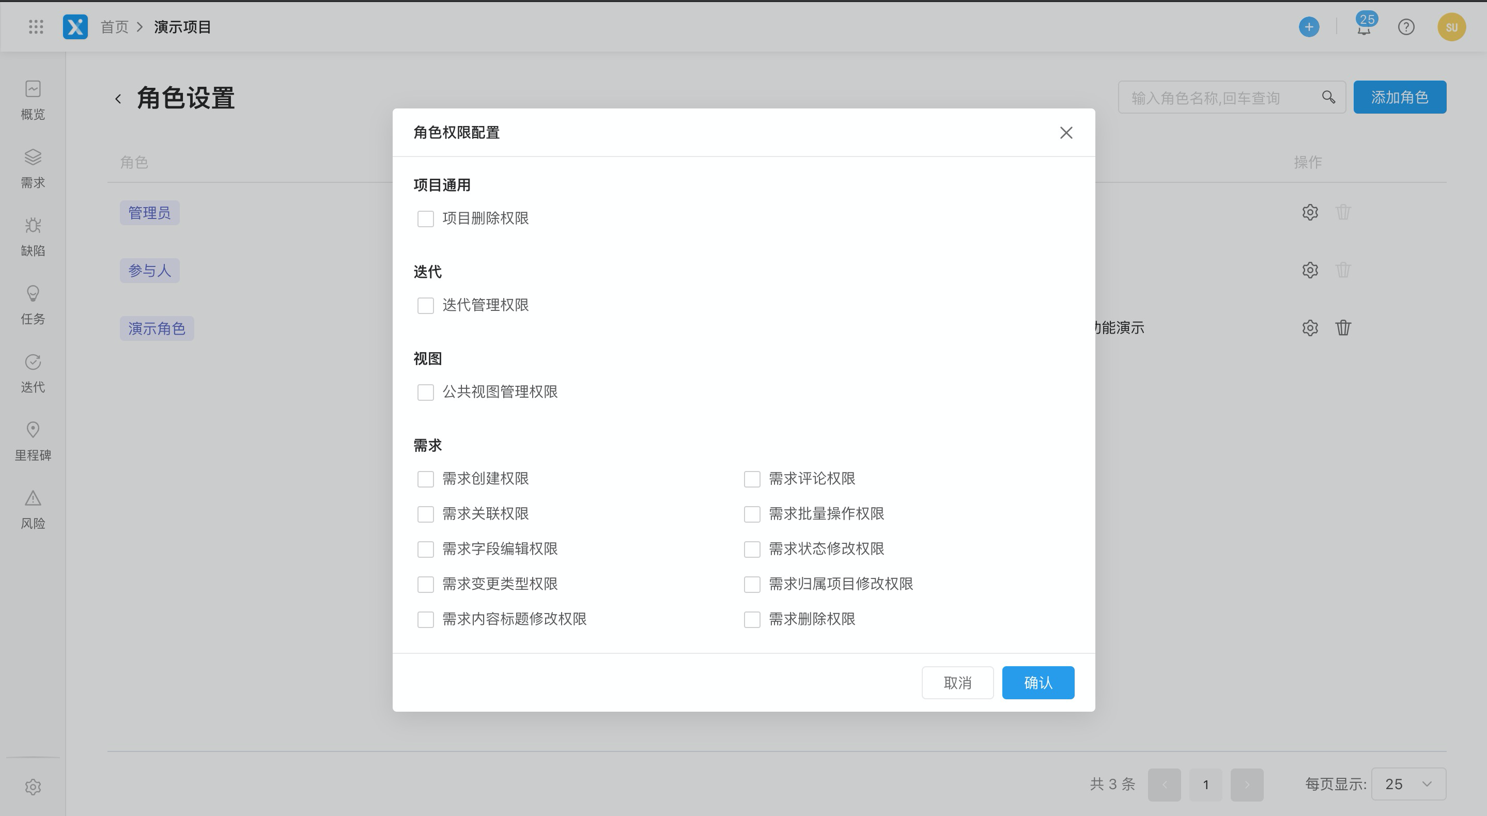This screenshot has width=1487, height=816.
Task: Click the delete trash icon for 参与人
Action: point(1343,270)
